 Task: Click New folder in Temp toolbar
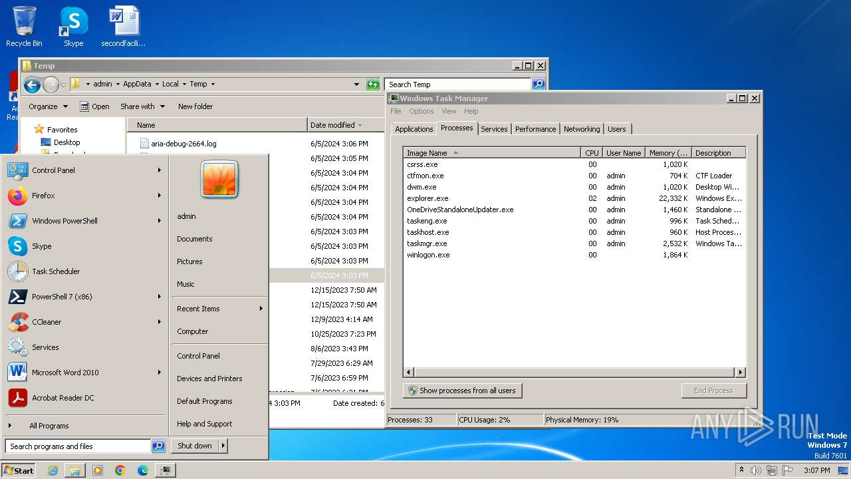tap(195, 106)
